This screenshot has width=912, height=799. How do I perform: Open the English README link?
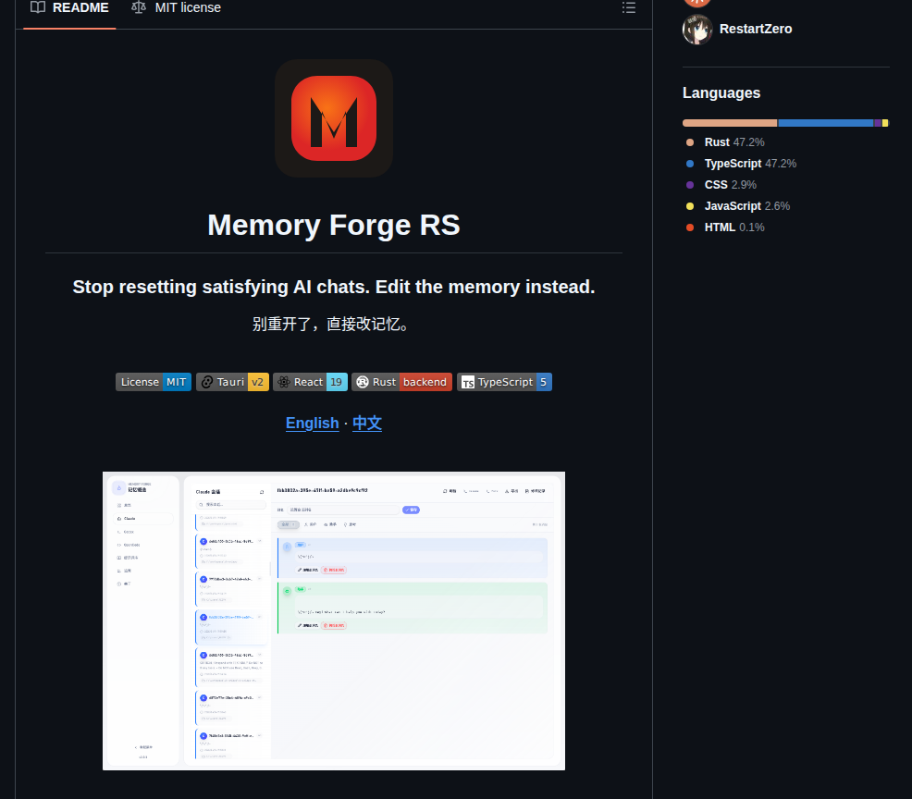coord(313,424)
